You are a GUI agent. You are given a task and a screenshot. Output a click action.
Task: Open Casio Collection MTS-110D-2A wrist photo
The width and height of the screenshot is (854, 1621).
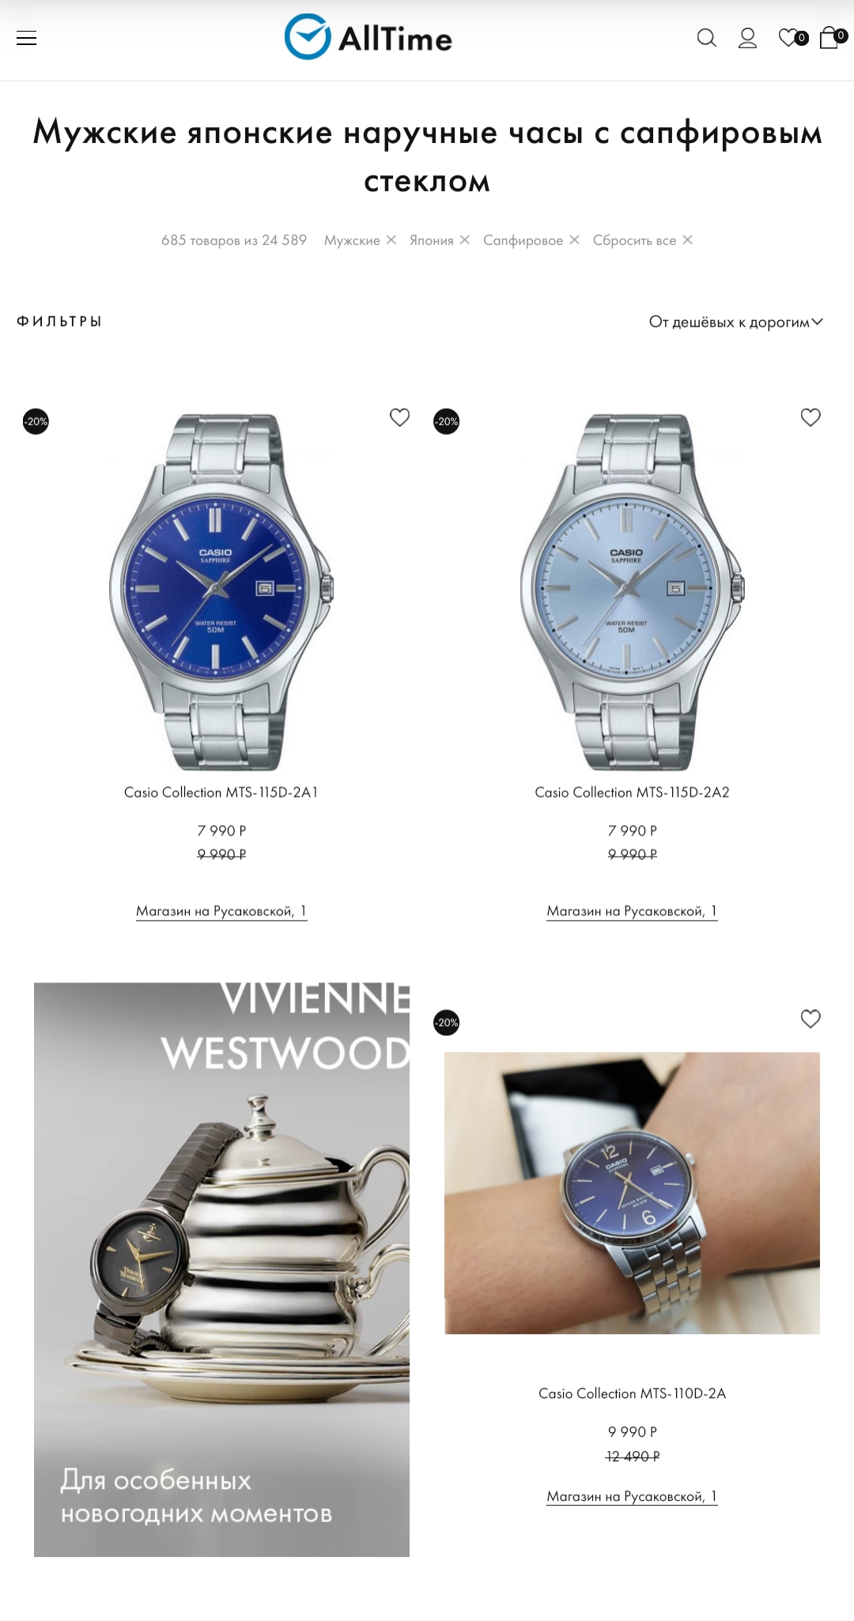point(632,1193)
